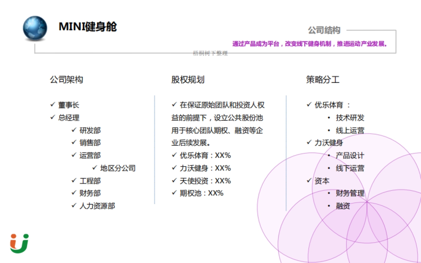The height and width of the screenshot is (263, 421).
Task: Click the checkmark before 优乐体育 in 策略分工
Action: click(308, 104)
